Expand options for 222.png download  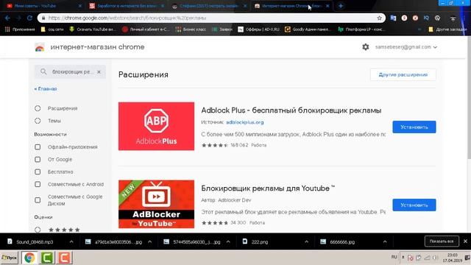pyautogui.click(x=306, y=241)
